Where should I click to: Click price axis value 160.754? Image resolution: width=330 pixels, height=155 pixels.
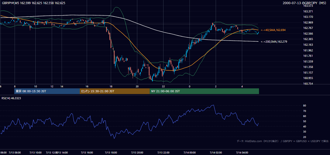[x=308, y=84]
